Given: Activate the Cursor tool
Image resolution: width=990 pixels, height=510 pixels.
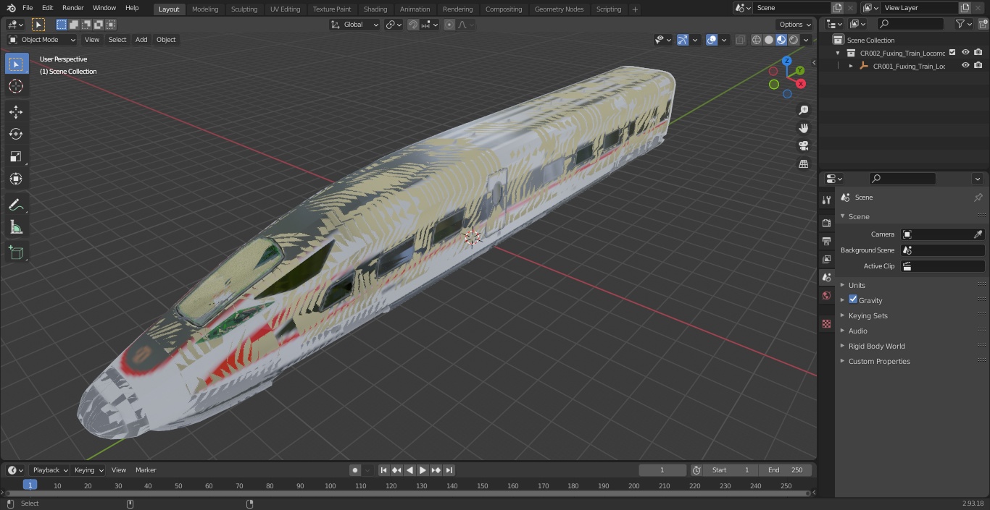Looking at the screenshot, I should point(16,86).
